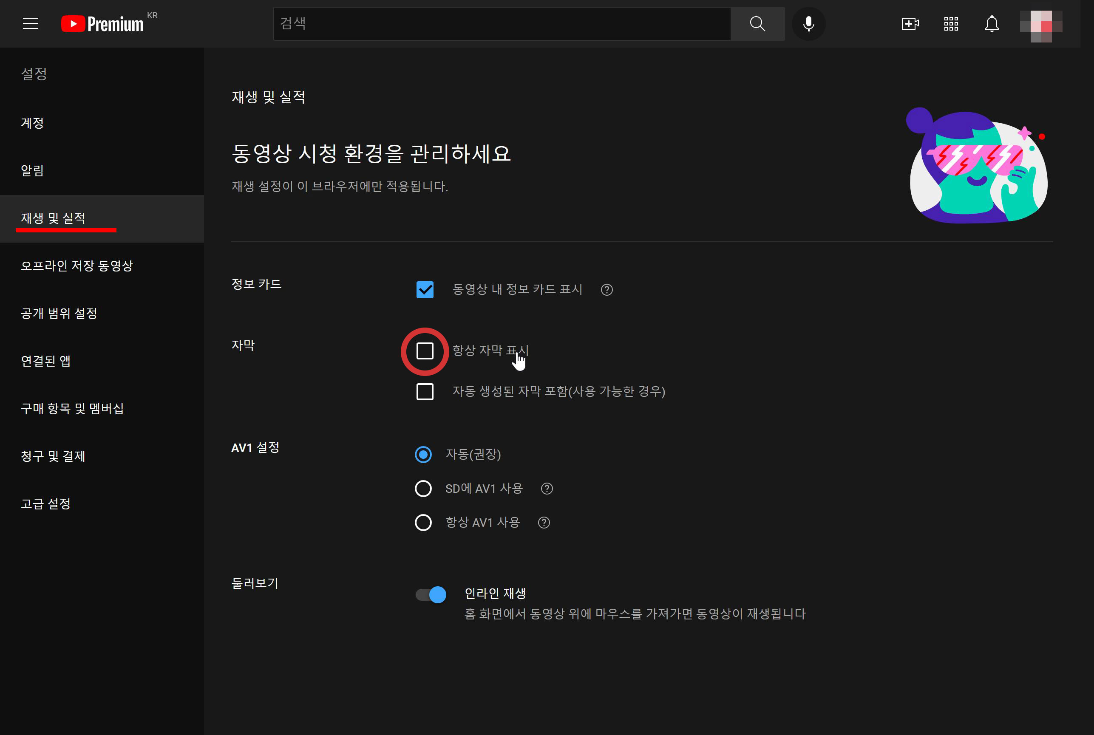
Task: Click help icon next to 정보 카드 표시
Action: tap(607, 290)
